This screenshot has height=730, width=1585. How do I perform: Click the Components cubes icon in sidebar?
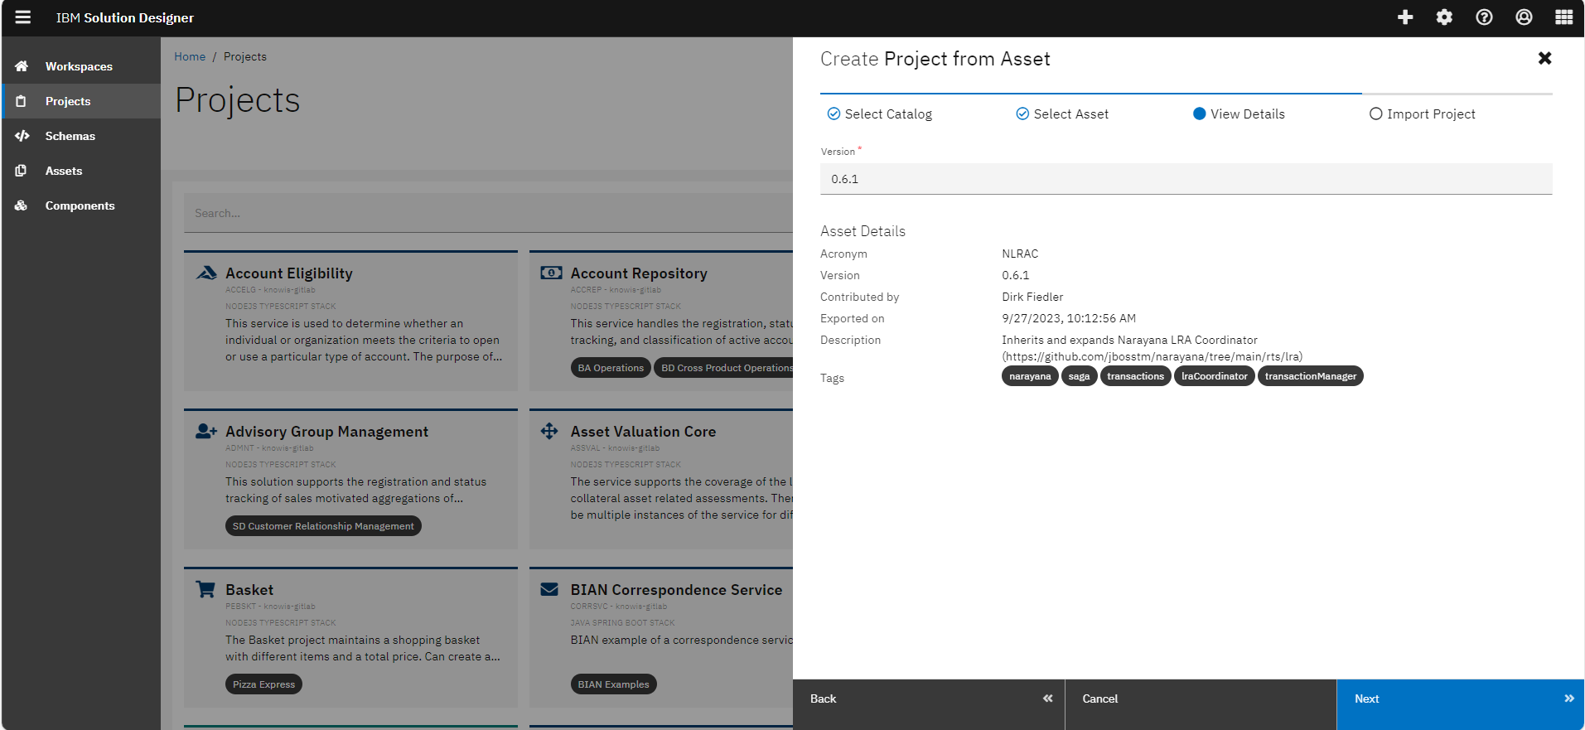click(22, 205)
